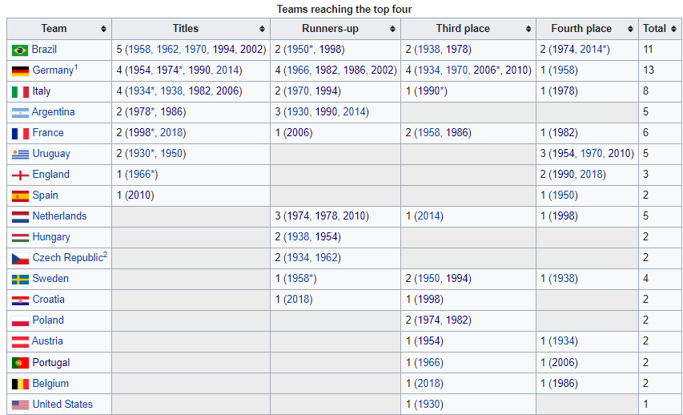The image size is (683, 415).
Task: Open Brazil's 2002 title year link
Action: point(251,49)
